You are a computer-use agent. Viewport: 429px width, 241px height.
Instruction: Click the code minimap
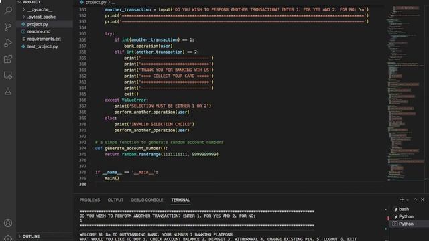coord(405,93)
